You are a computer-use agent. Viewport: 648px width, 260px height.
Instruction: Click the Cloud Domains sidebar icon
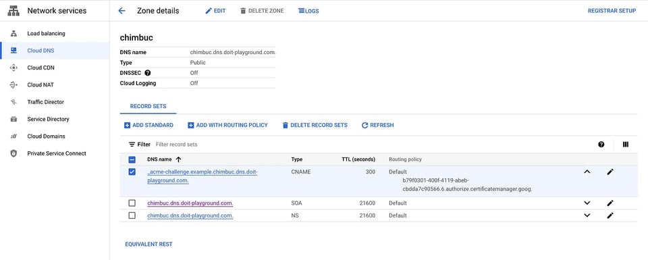(x=13, y=136)
